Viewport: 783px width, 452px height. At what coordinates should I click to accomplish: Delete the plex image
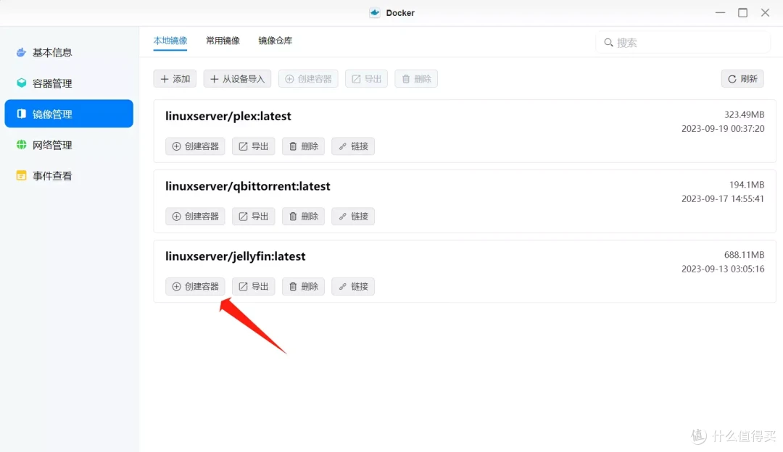(x=303, y=146)
